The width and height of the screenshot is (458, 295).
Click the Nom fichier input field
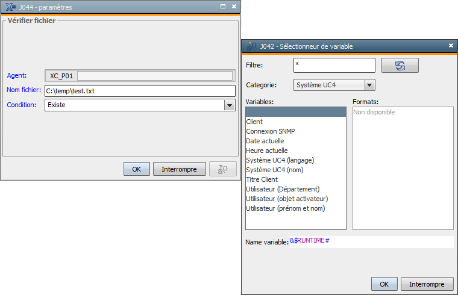click(139, 91)
